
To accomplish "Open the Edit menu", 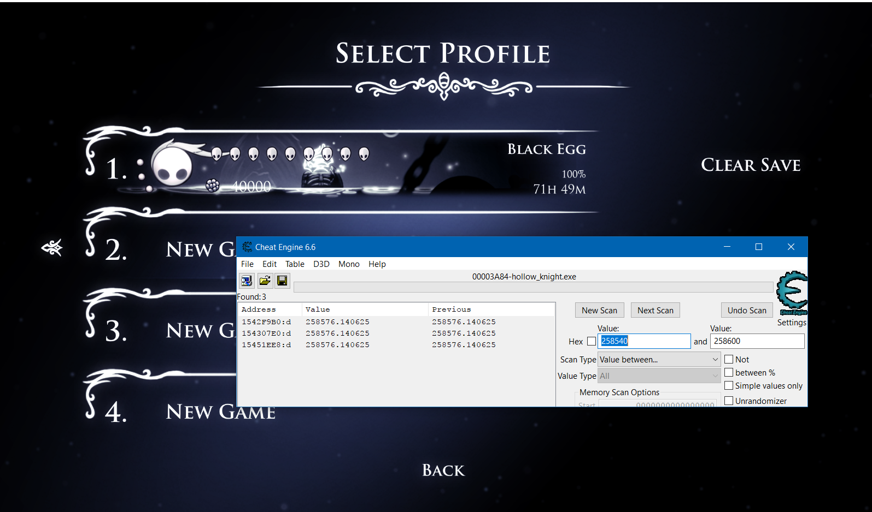I will pyautogui.click(x=270, y=264).
